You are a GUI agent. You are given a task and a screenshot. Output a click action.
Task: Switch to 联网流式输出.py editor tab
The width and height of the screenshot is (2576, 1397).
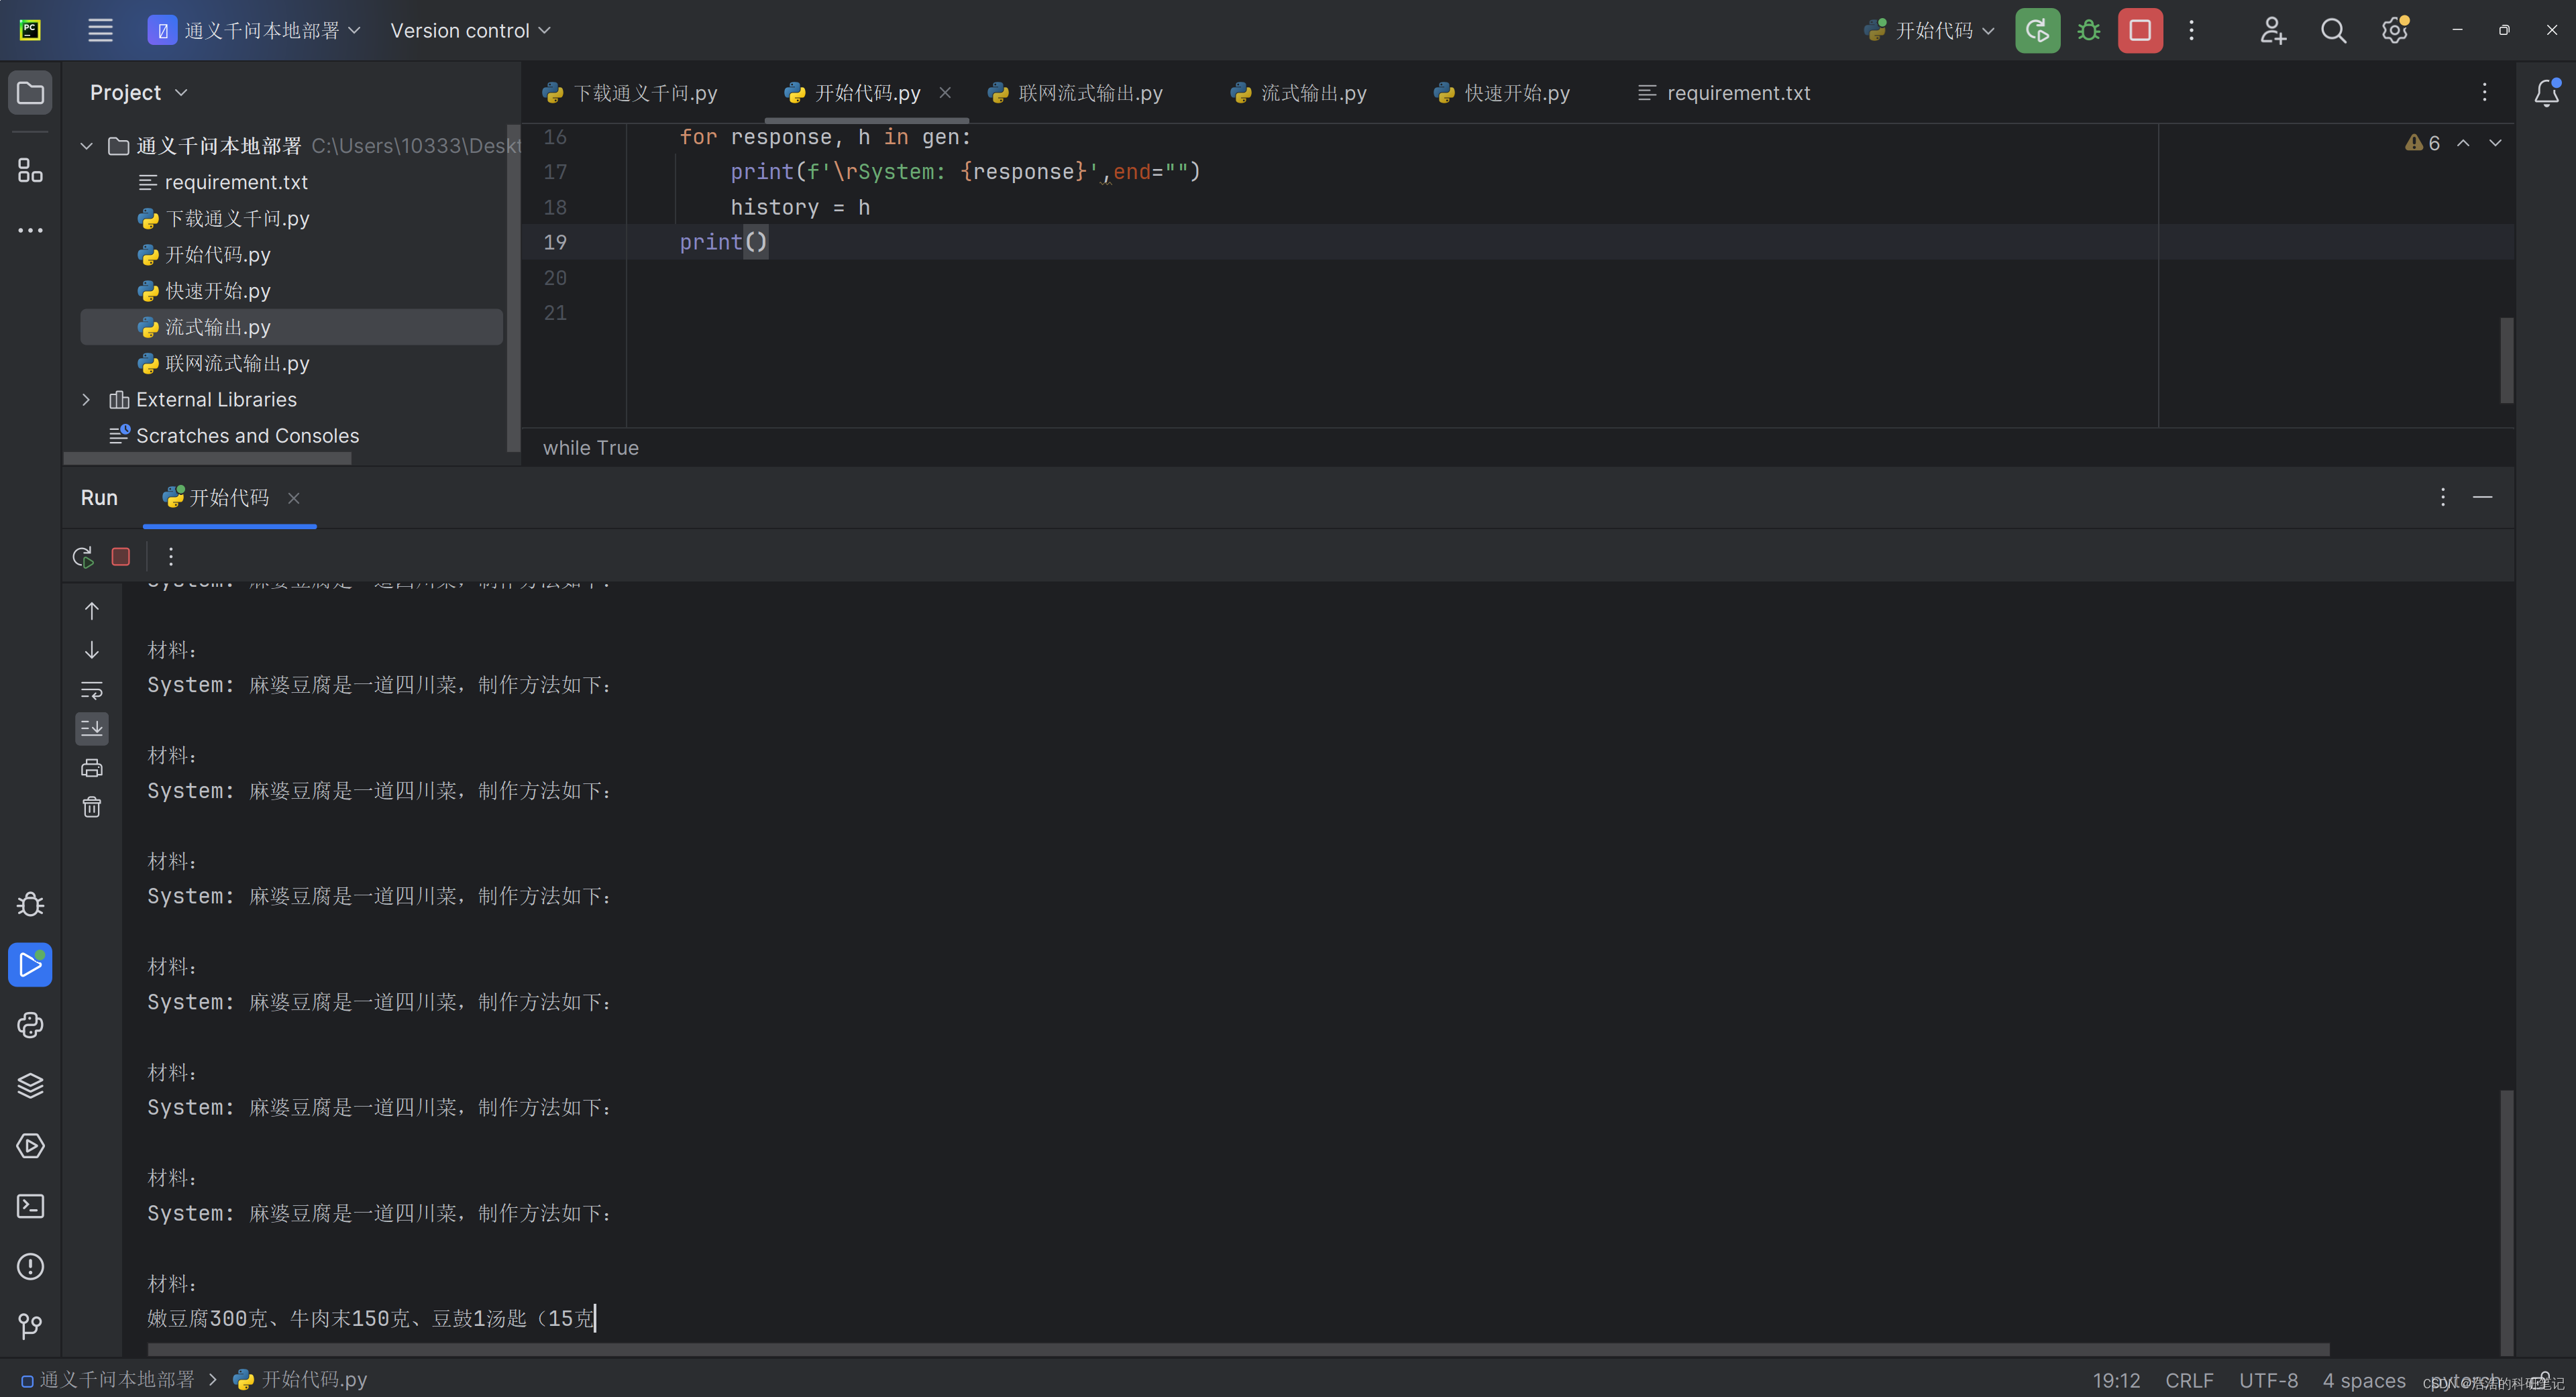[1075, 92]
